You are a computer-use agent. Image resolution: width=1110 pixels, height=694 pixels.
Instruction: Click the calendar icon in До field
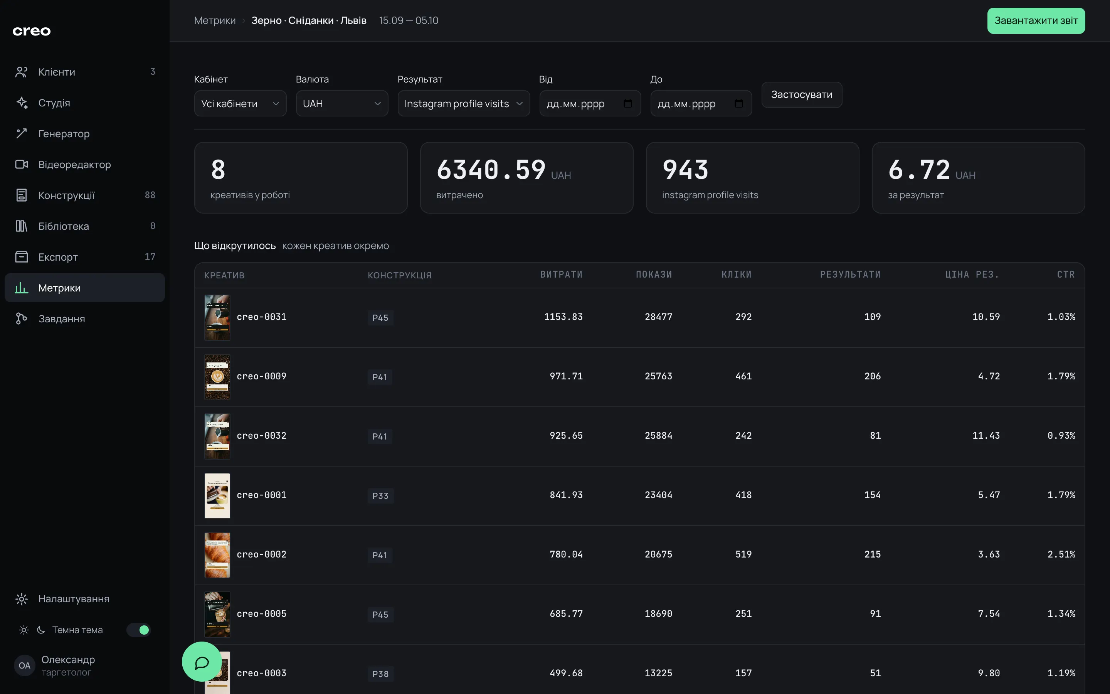738,104
